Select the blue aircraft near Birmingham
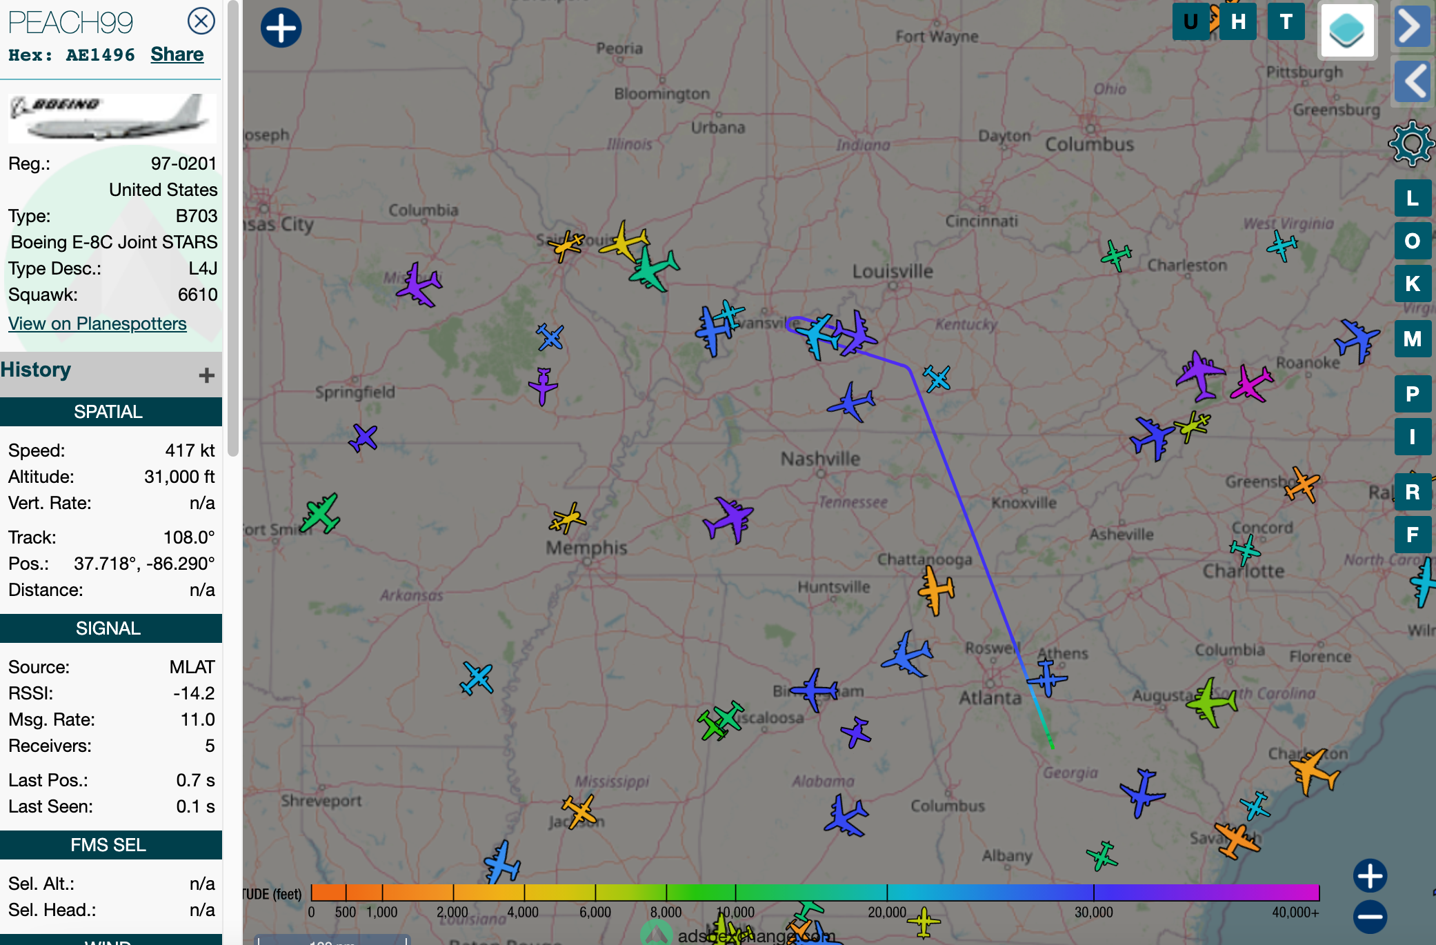The width and height of the screenshot is (1436, 945). pyautogui.click(x=815, y=690)
